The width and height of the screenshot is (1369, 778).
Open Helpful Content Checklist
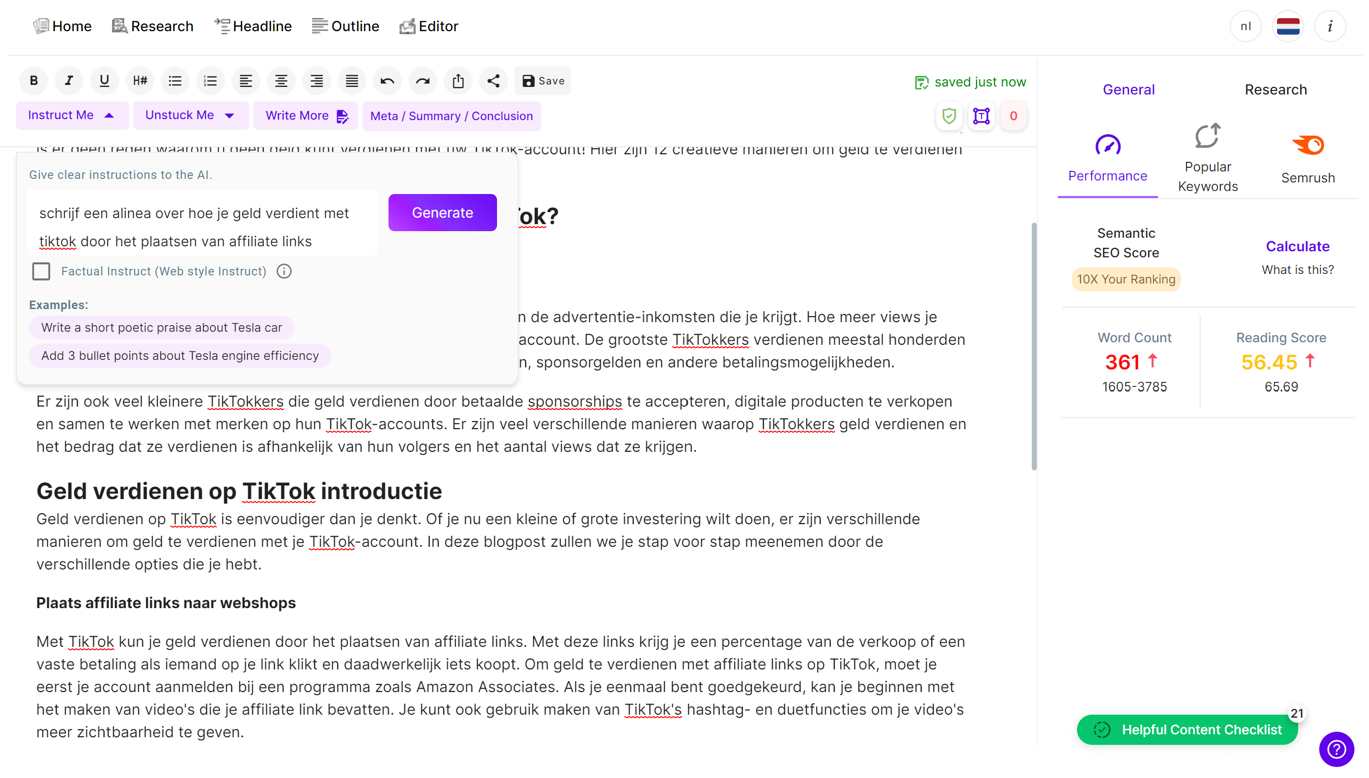tap(1188, 729)
